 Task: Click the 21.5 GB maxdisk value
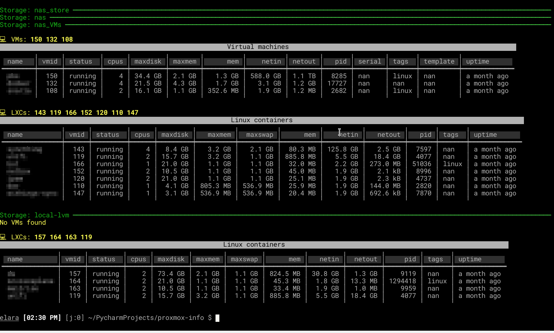(x=148, y=83)
